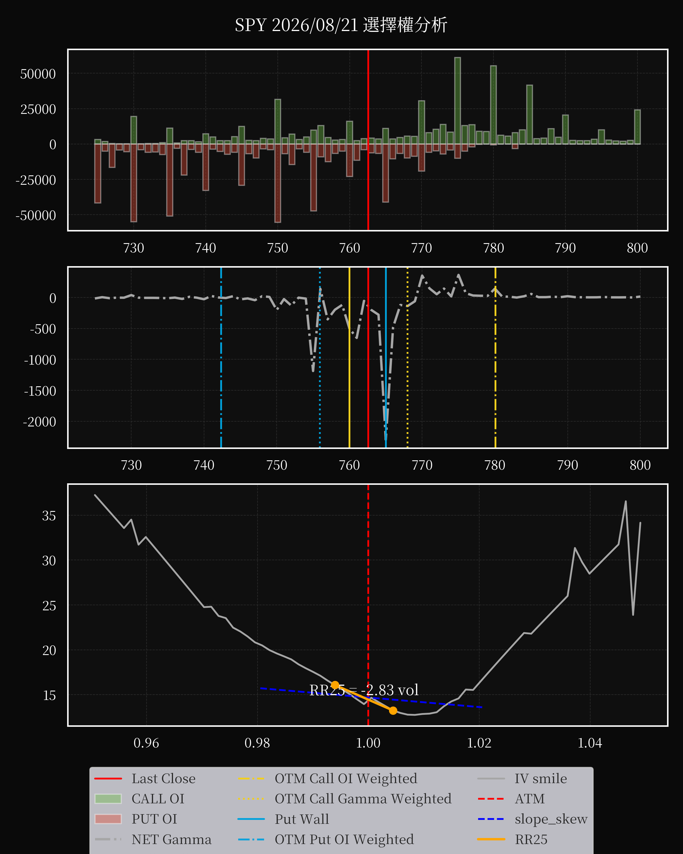
Task: Click the red PUT OI legend swatch
Action: [x=108, y=819]
